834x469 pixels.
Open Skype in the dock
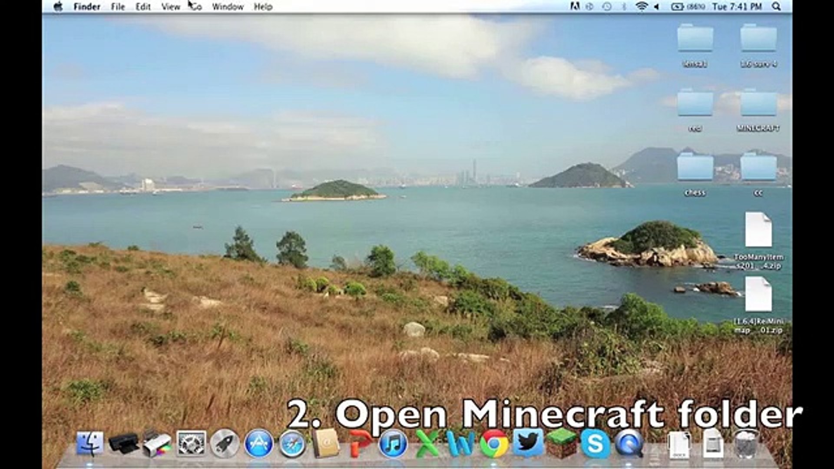[595, 444]
